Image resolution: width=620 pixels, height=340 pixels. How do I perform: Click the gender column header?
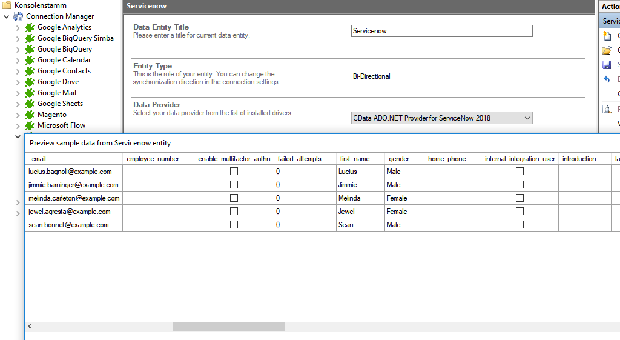(x=404, y=159)
